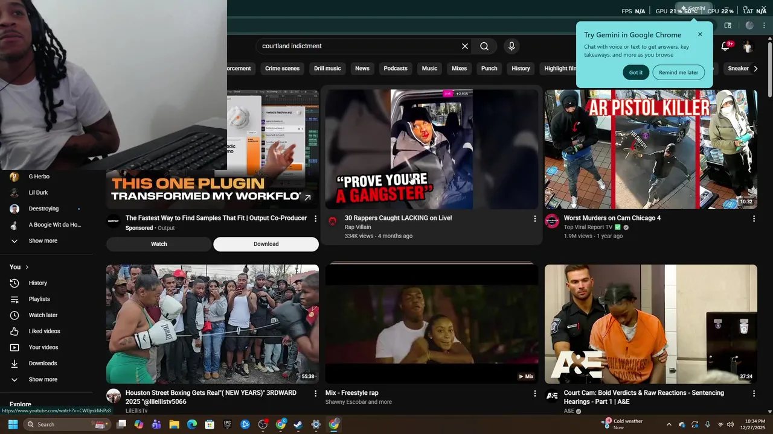The width and height of the screenshot is (773, 434).
Task: Play the Court Cam A&E thumbnail
Action: click(x=650, y=324)
